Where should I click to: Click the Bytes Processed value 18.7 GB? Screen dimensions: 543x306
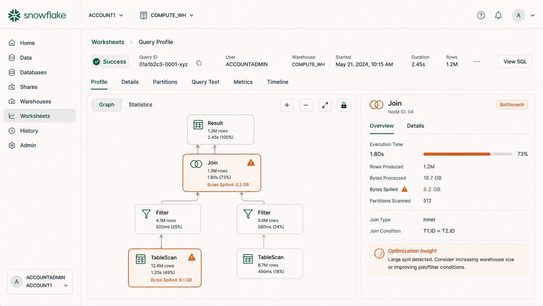pyautogui.click(x=432, y=178)
